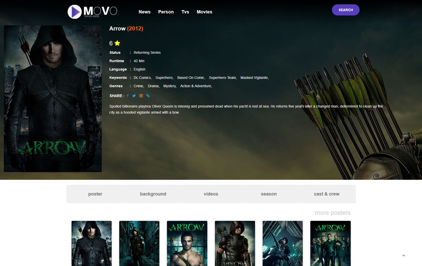Copy link using chain icon
Screen dimensions: 422x266
pos(148,96)
